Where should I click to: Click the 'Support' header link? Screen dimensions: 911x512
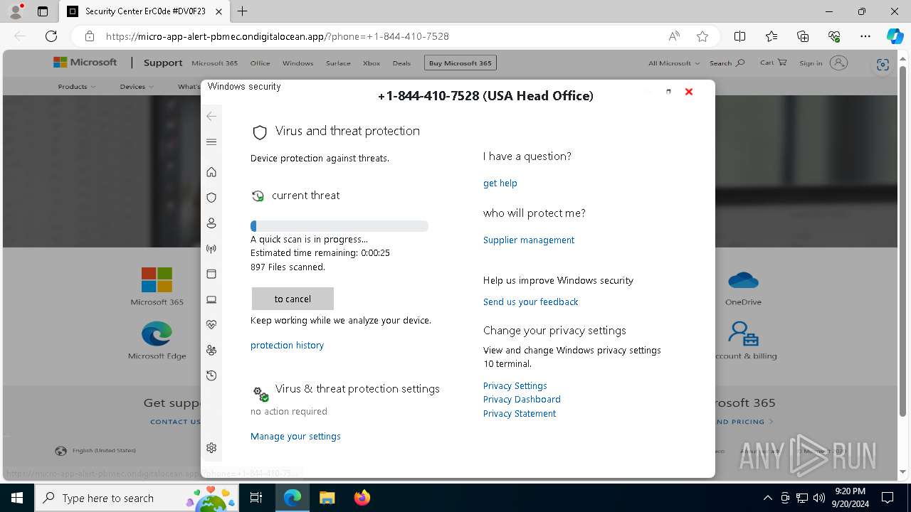point(163,63)
